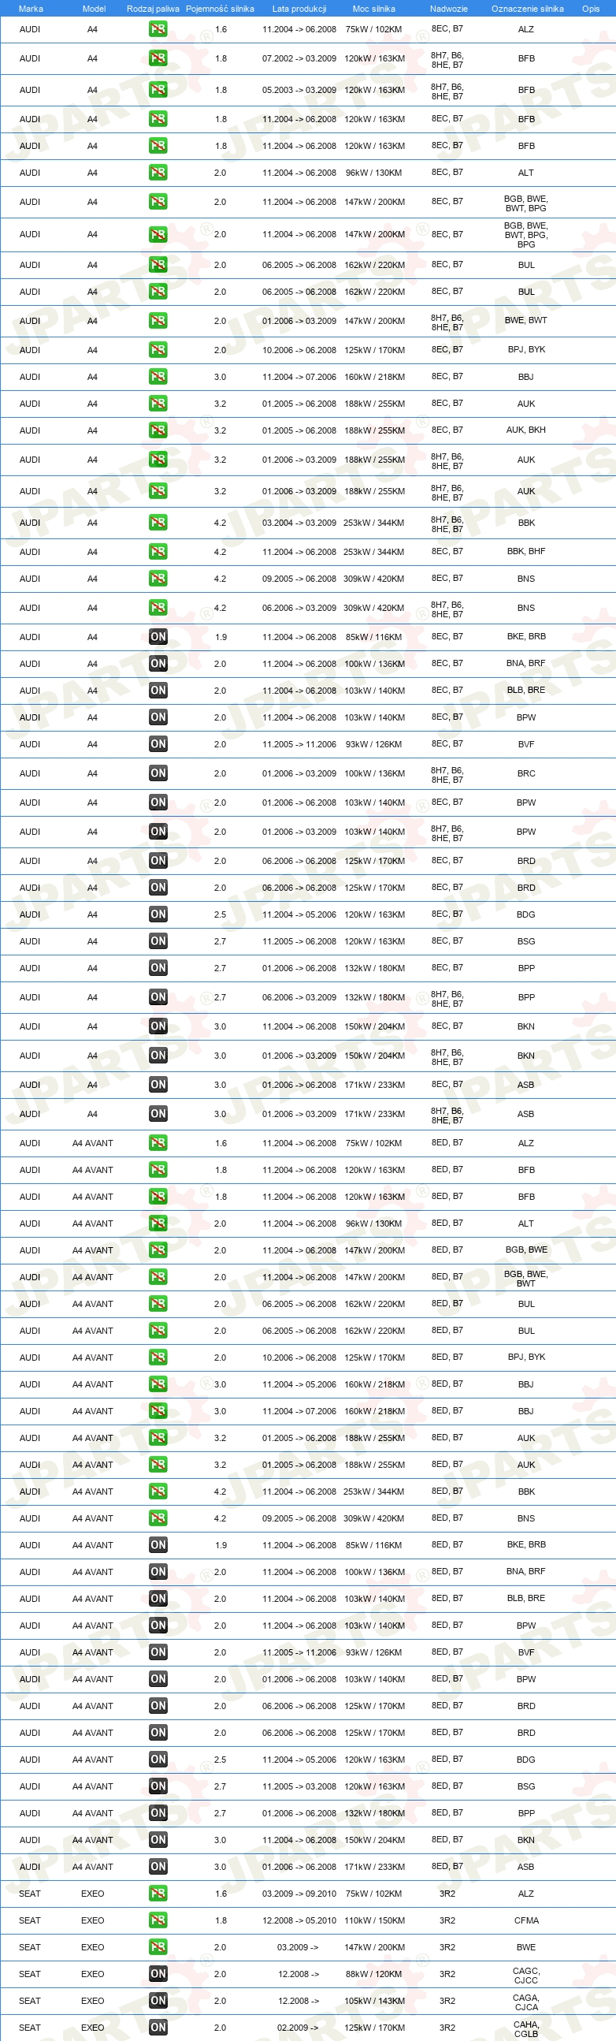Click the ON icon in the Seat Exeo CAGA, CJCA row
Viewport: 616px width, 2041px height.
click(158, 2001)
